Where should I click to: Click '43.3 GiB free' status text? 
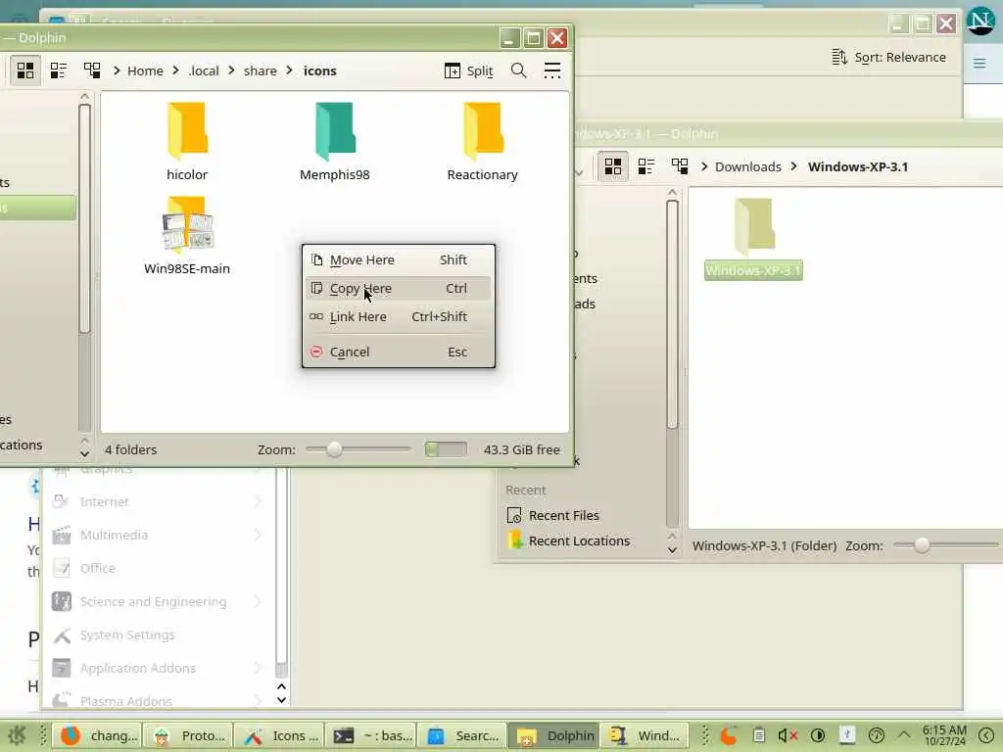521,449
